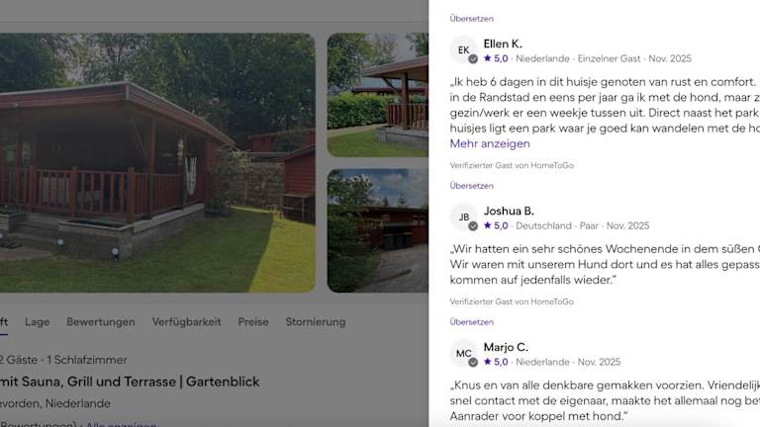Click verified badge on Joshua B.'s avatar
The height and width of the screenshot is (427, 760).
[x=473, y=226]
